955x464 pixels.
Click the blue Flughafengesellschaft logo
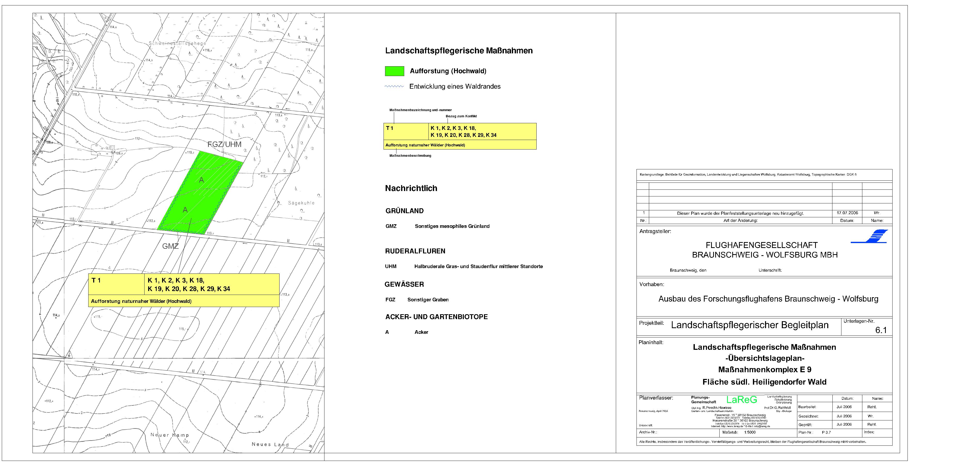[869, 236]
